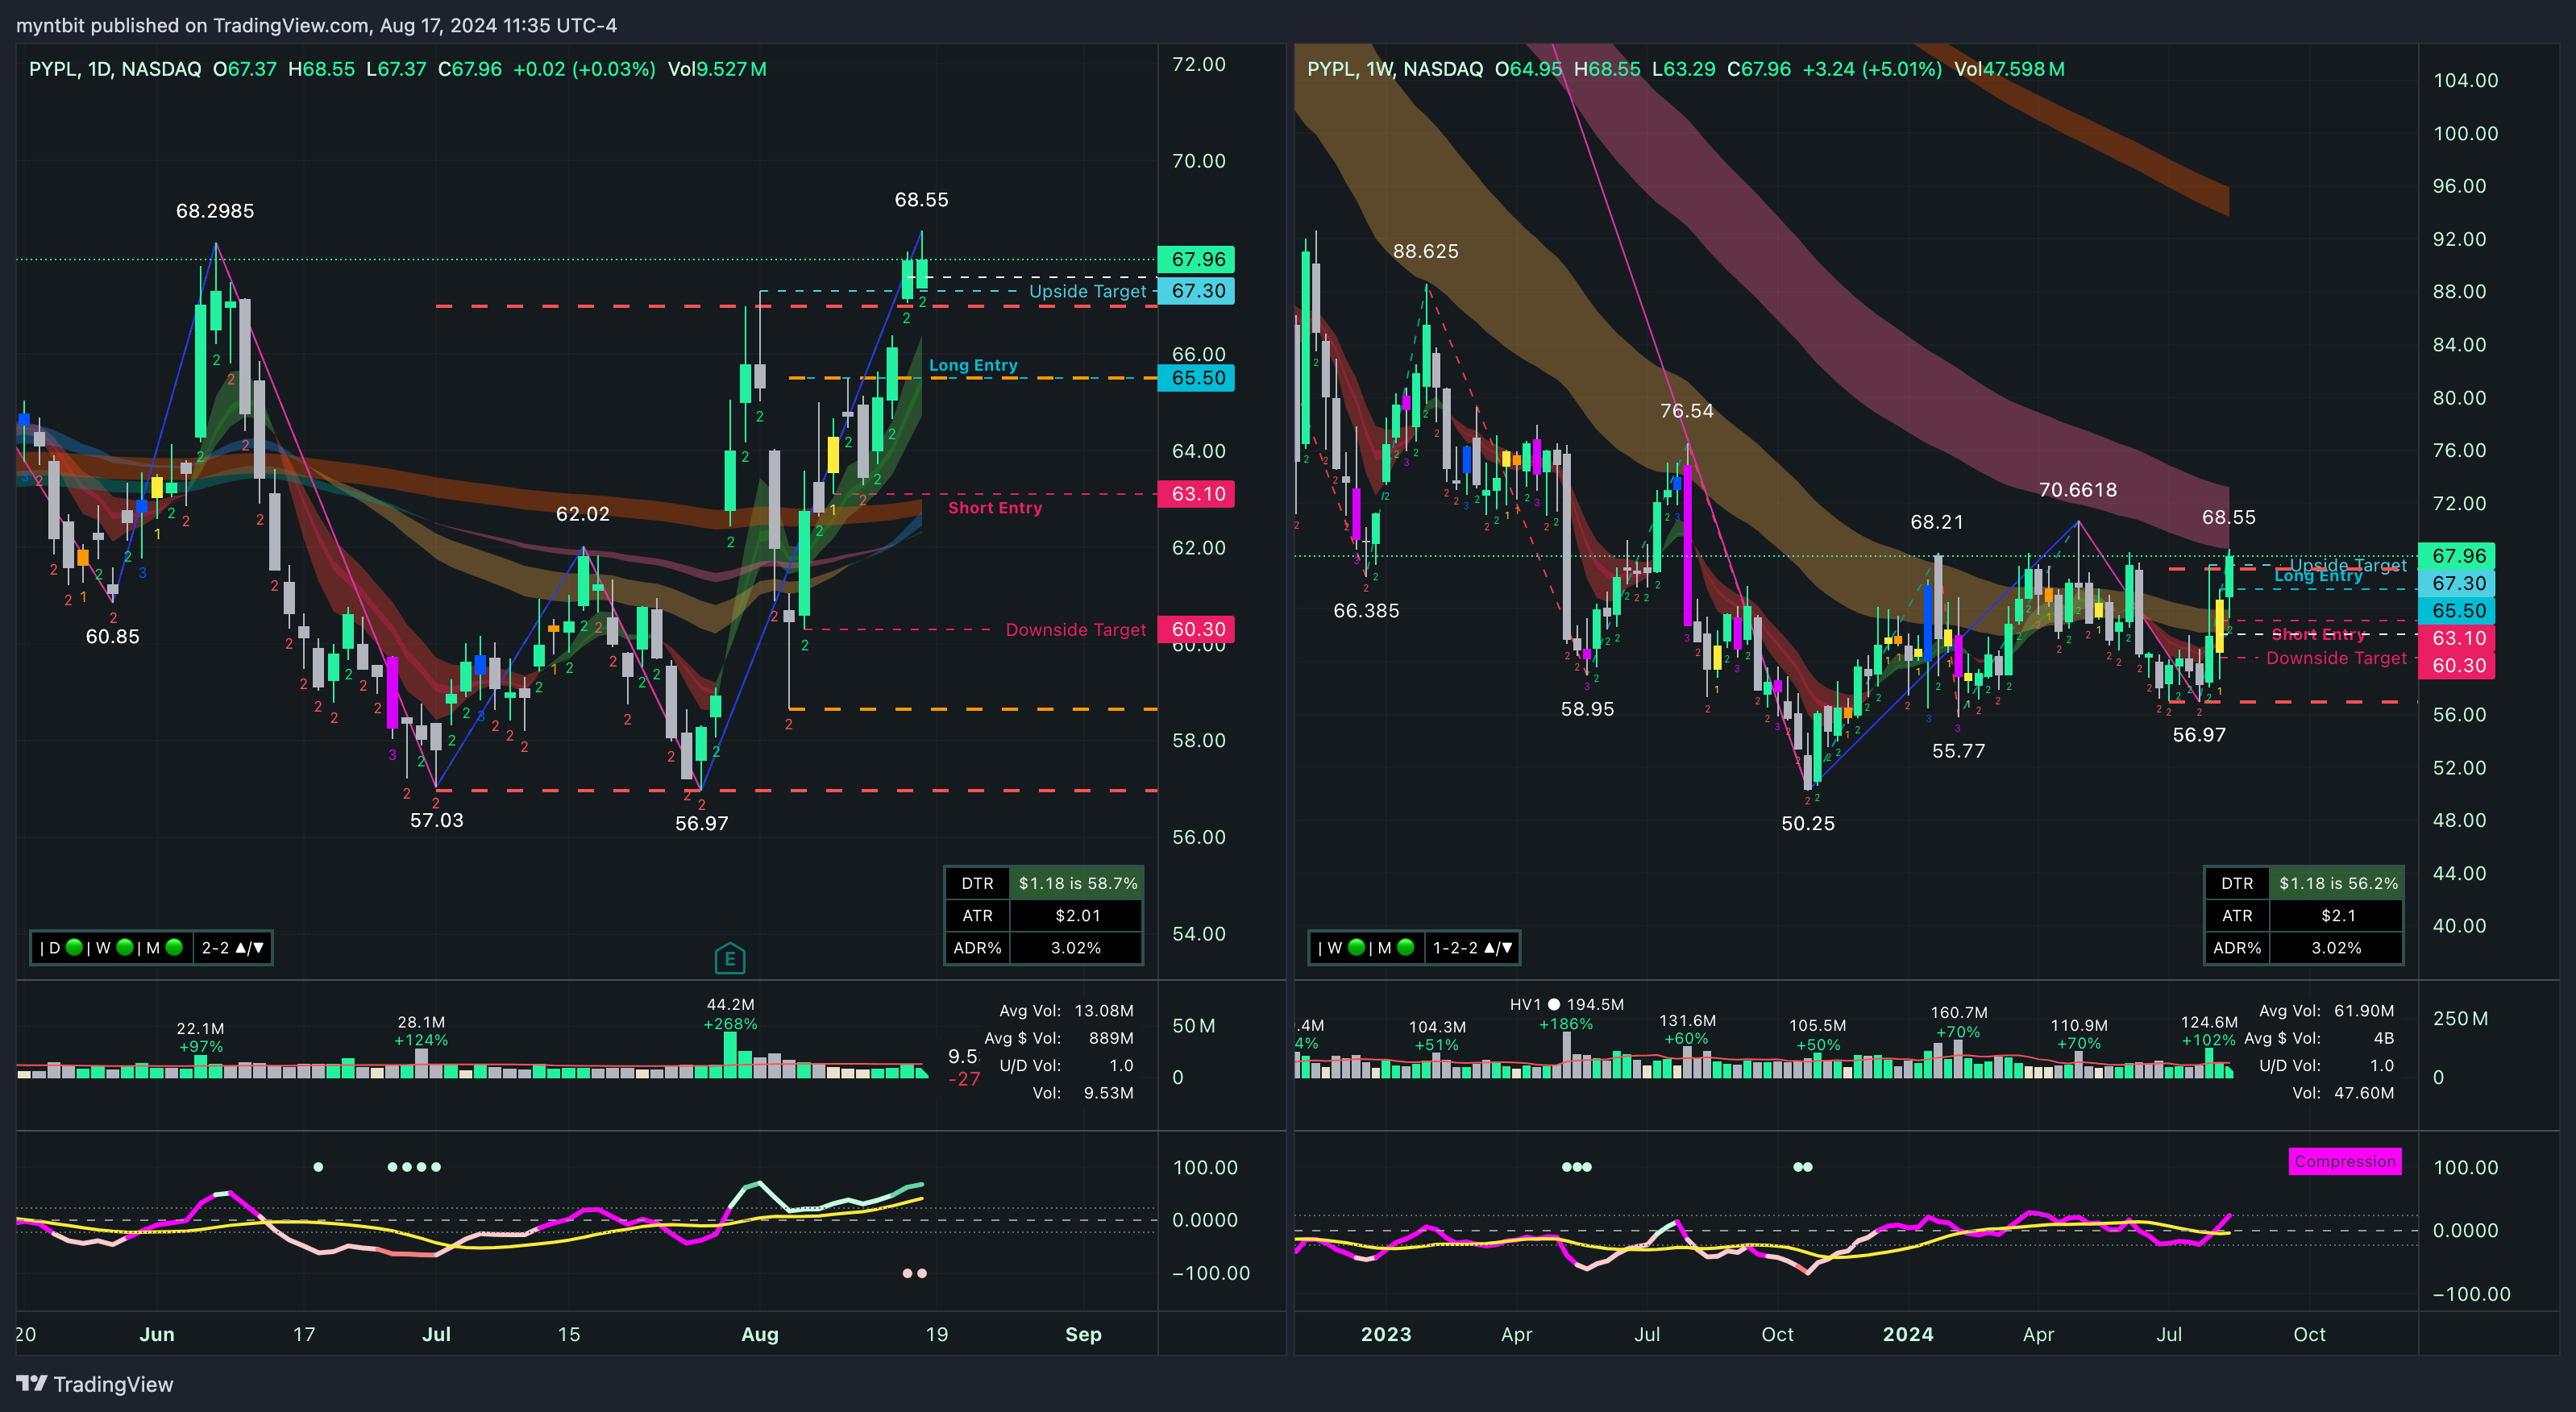Click the 68.55 high label on daily chart
This screenshot has height=1412, width=2576.
coord(921,200)
